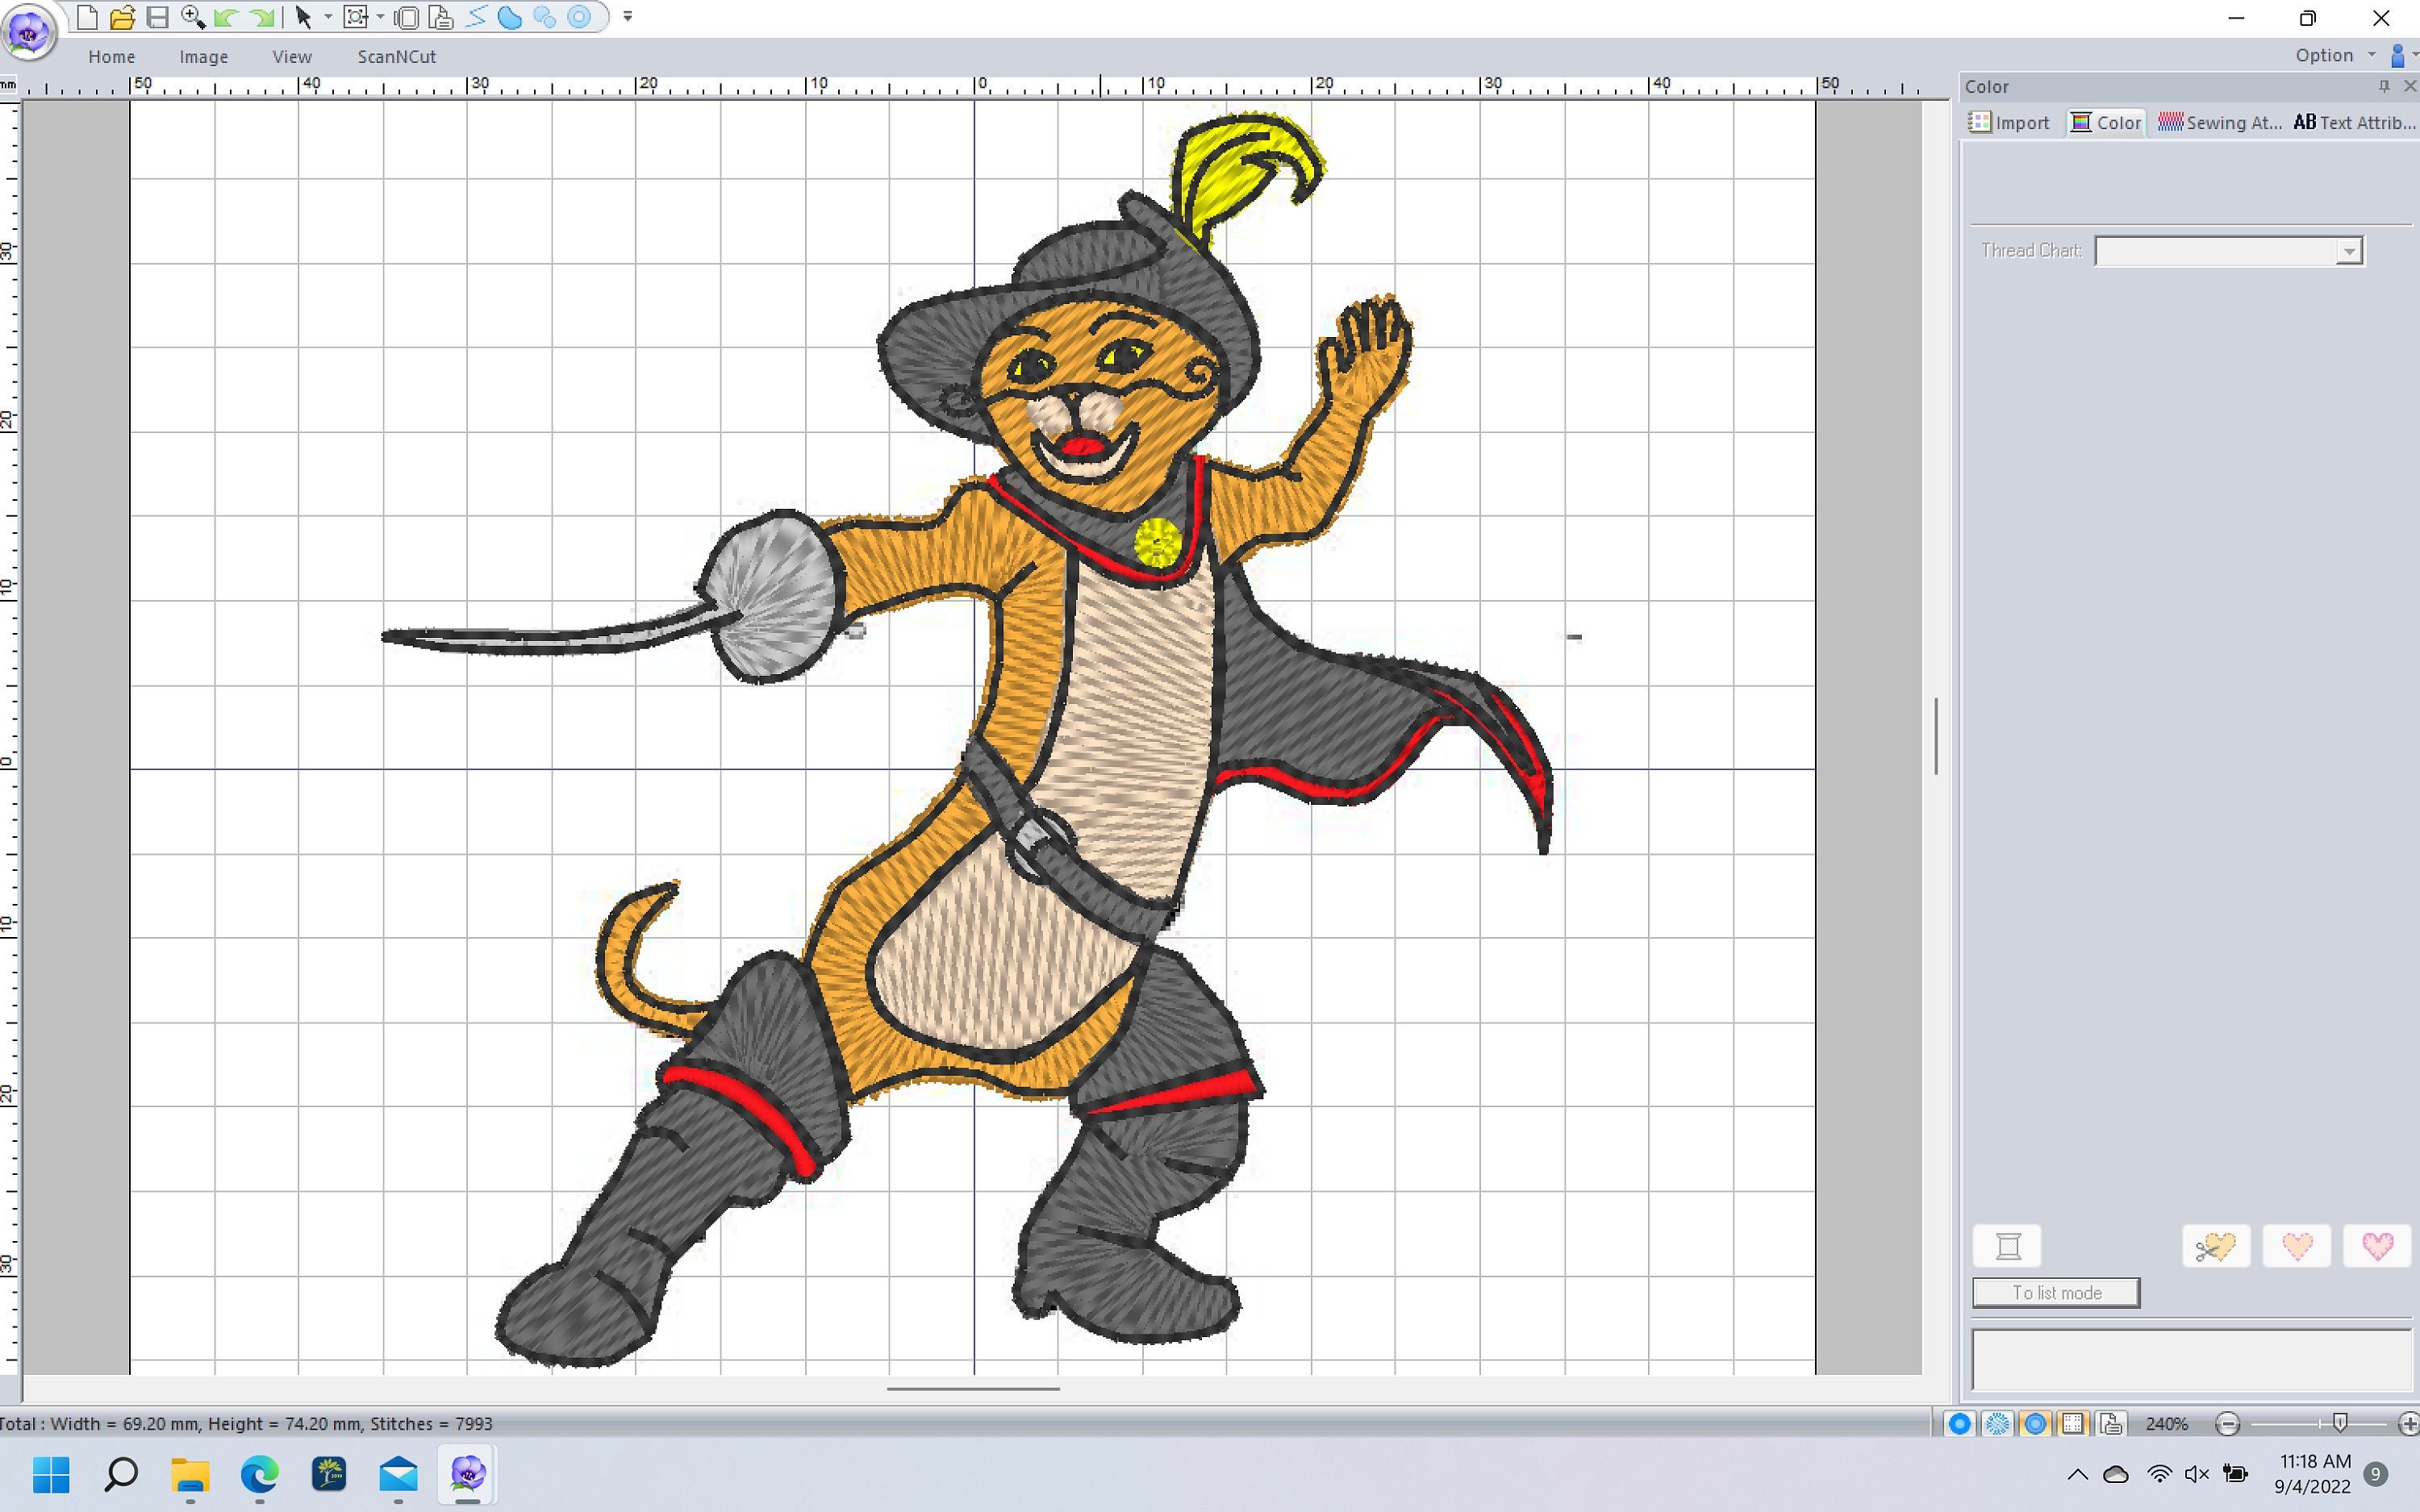Click the zoom slider handle
Screen dimensions: 2420x1512
pyautogui.click(x=2340, y=1423)
